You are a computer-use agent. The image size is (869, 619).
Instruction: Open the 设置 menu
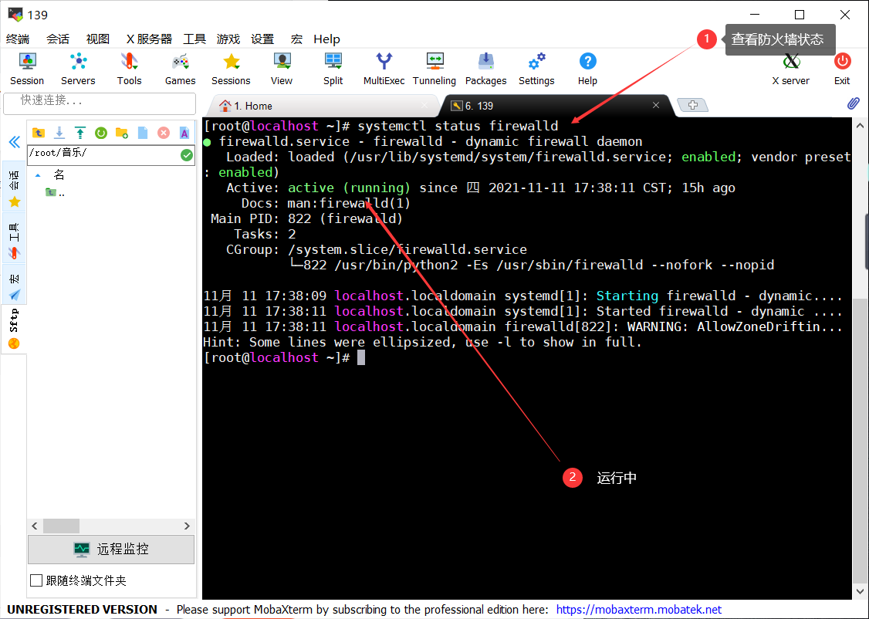click(x=263, y=39)
